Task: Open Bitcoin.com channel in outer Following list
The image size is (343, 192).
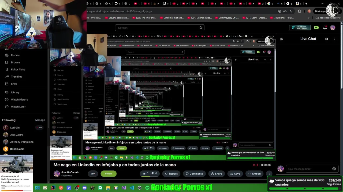Action: tap(17, 149)
